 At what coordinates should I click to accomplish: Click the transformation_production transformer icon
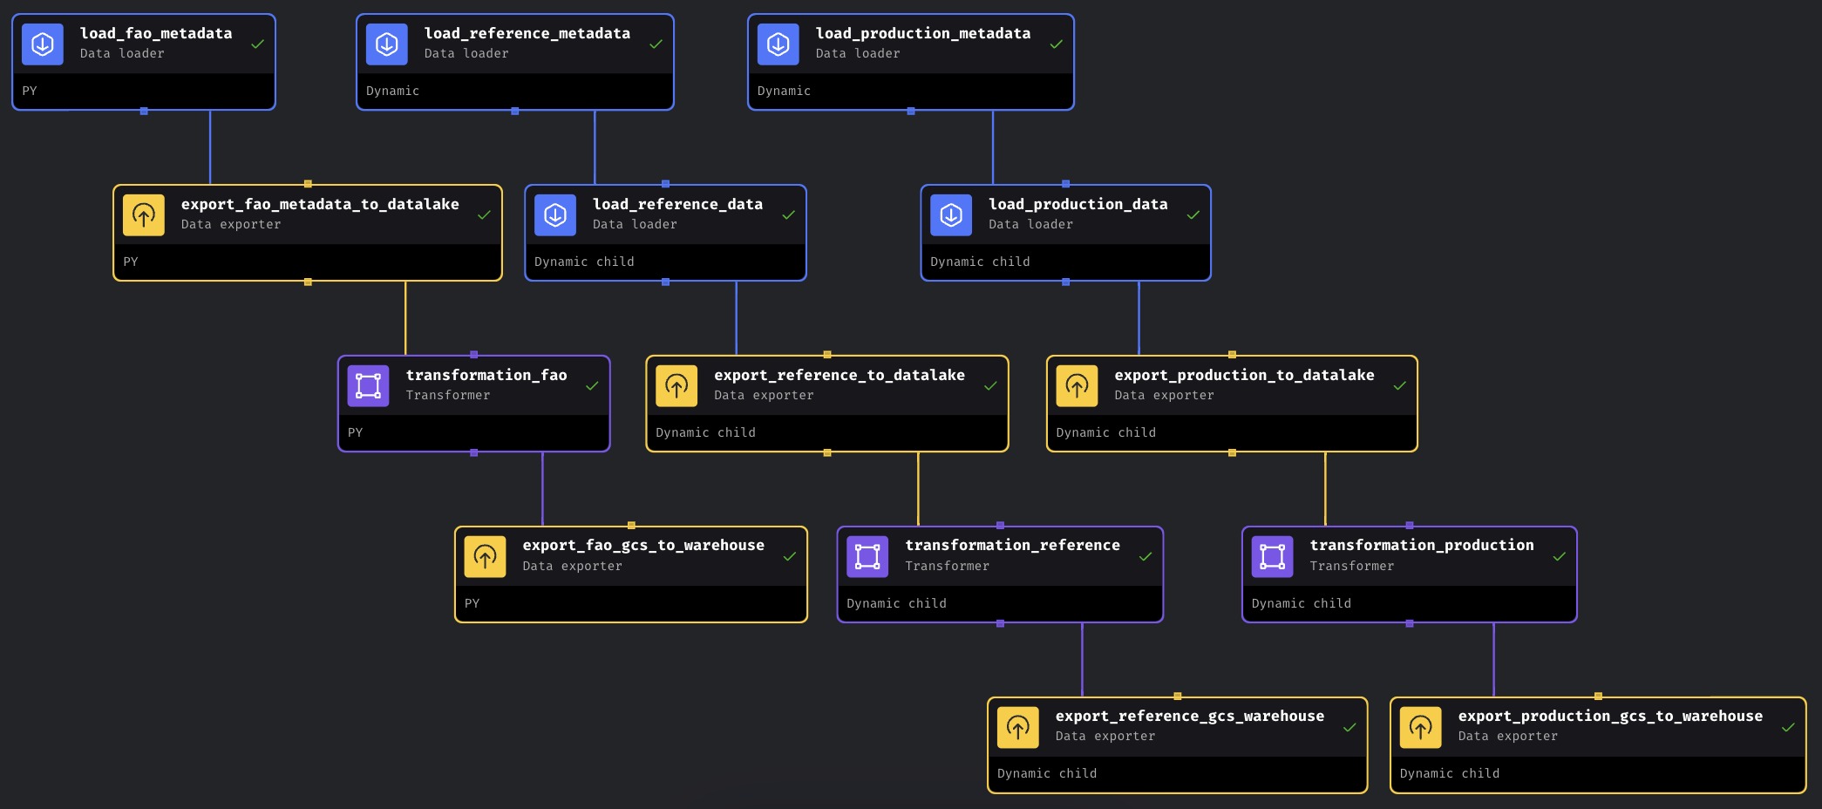click(1273, 557)
